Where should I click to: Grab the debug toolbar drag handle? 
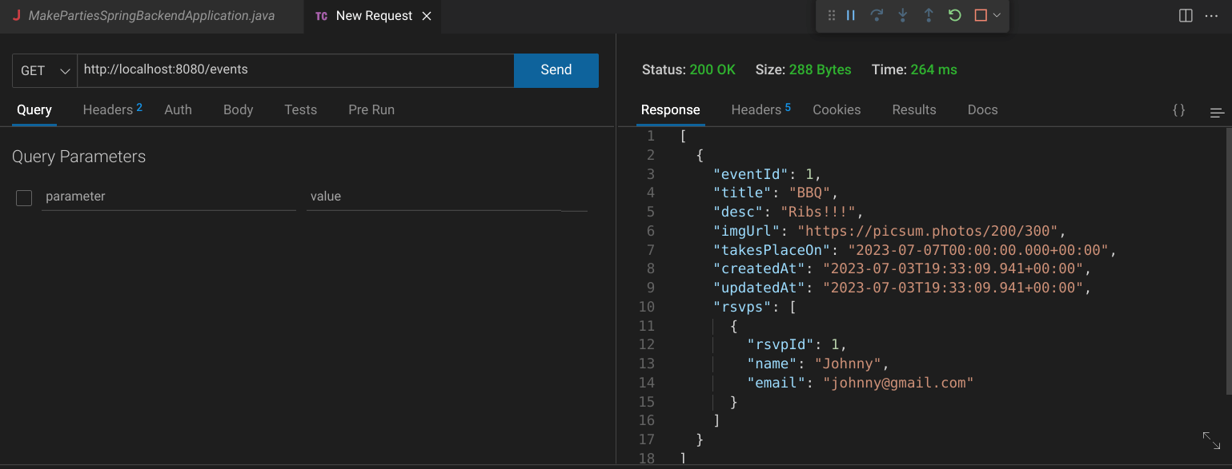click(x=831, y=15)
